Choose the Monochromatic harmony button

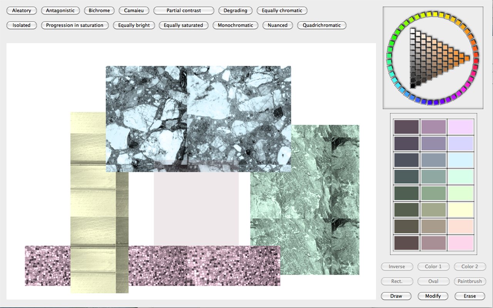(x=235, y=25)
